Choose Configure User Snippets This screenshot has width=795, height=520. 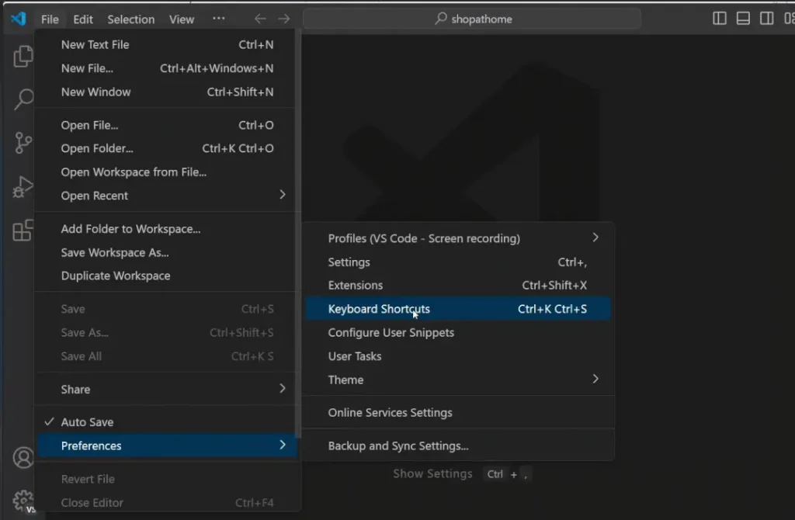pyautogui.click(x=391, y=332)
